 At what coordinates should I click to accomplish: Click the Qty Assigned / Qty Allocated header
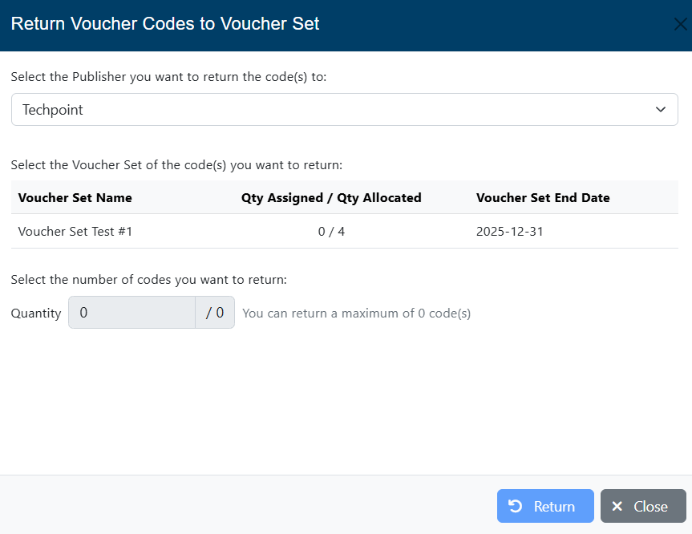[331, 198]
